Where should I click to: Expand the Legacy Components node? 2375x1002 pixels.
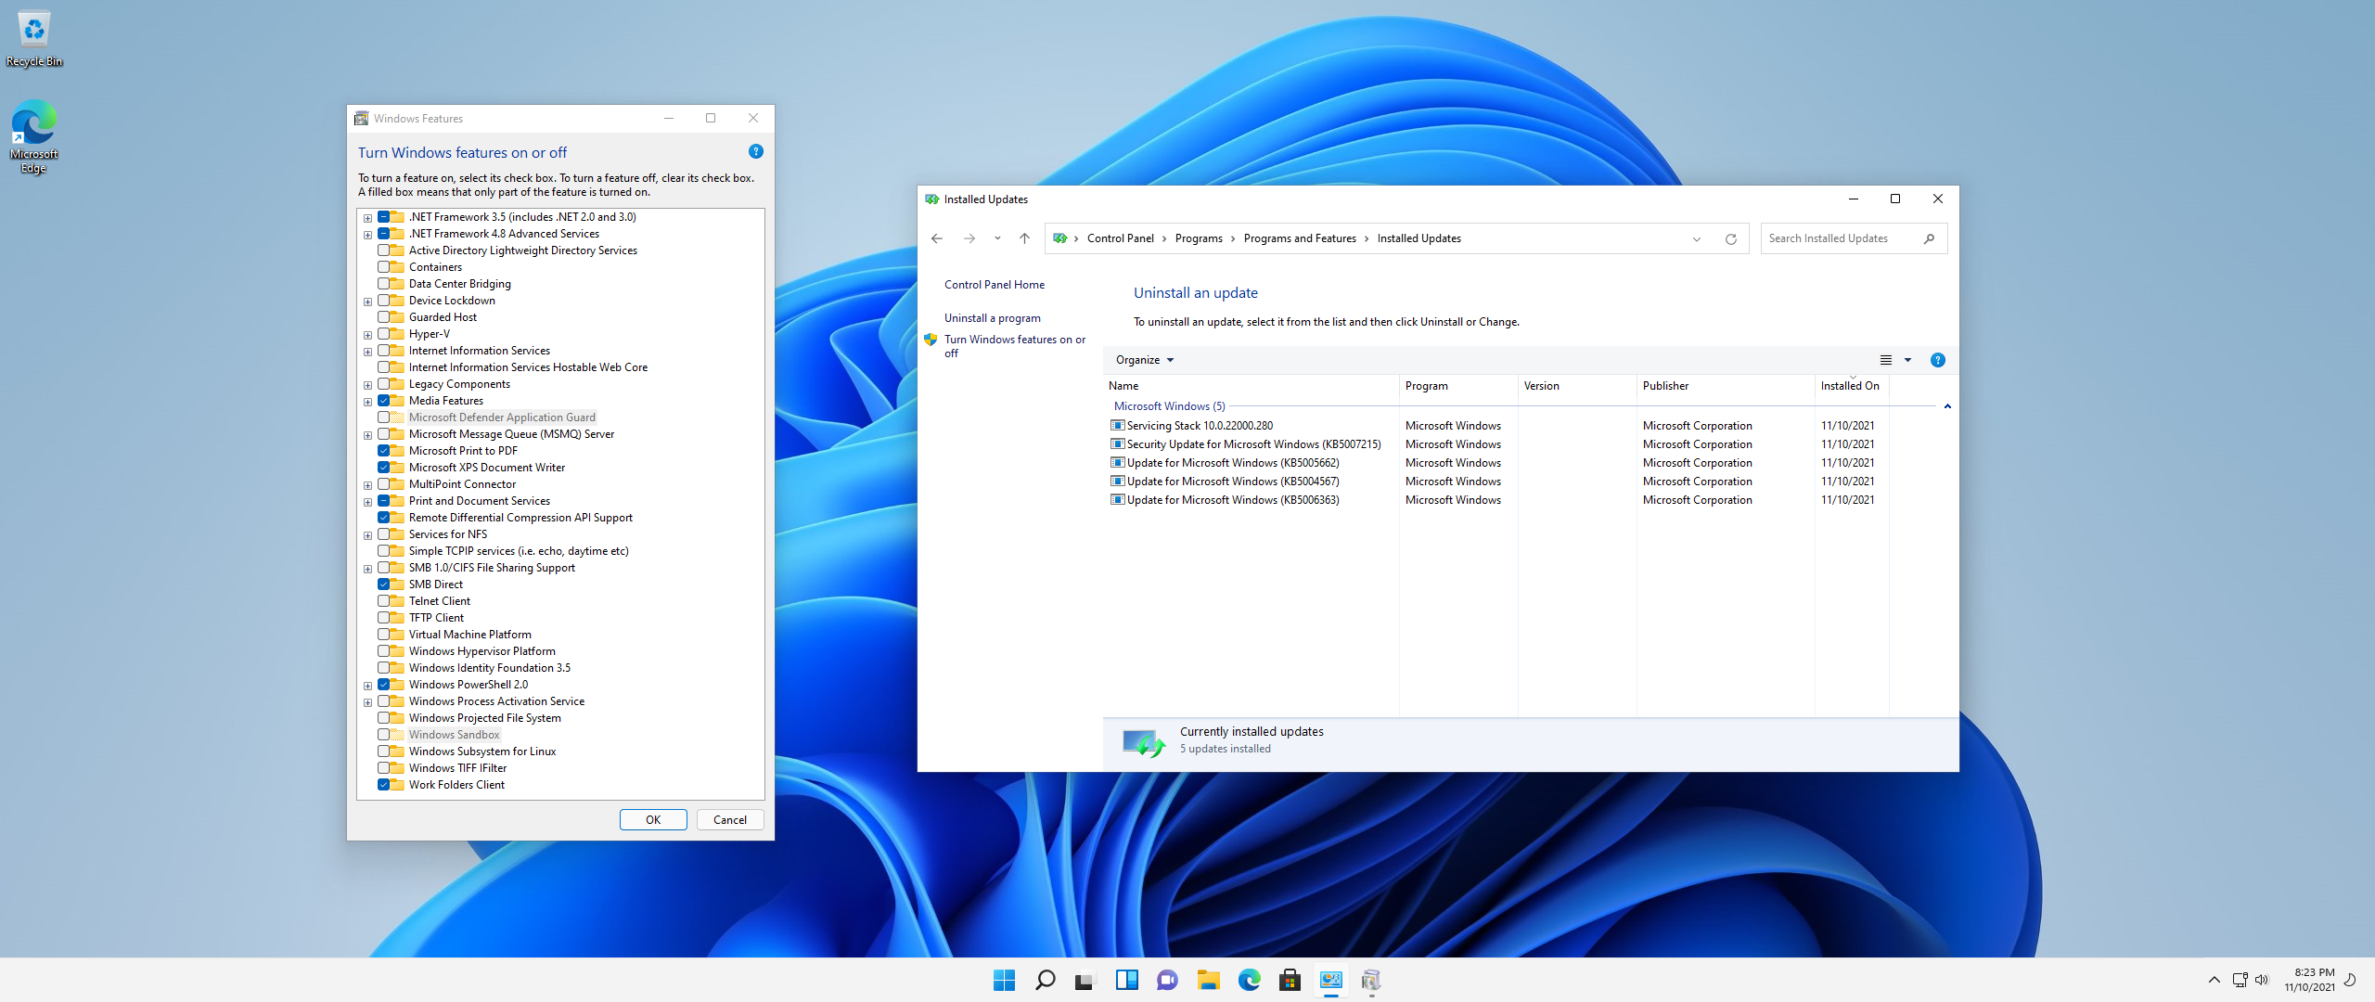click(367, 385)
